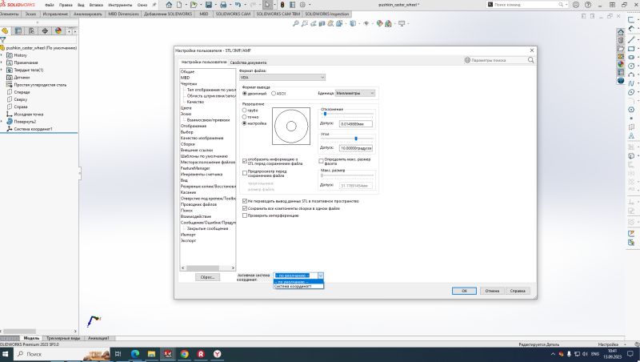
Task: Select the Binary output format radio
Action: pos(245,94)
